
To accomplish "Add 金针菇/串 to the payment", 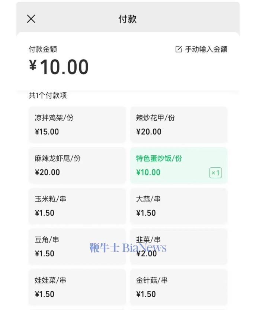I will click(x=179, y=287).
